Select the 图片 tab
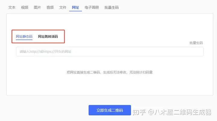This screenshot has height=121, width=217. point(37,8)
